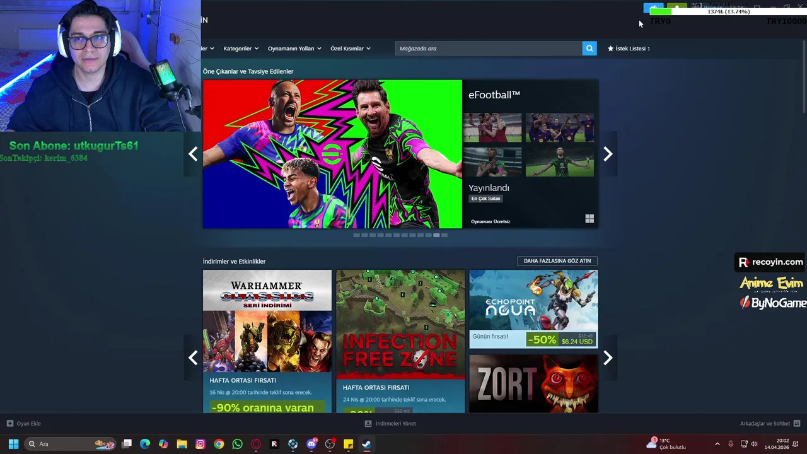The width and height of the screenshot is (807, 454).
Task: Click Öne Çıkanlar ve Tavsiye Edilenler heading
Action: click(248, 71)
